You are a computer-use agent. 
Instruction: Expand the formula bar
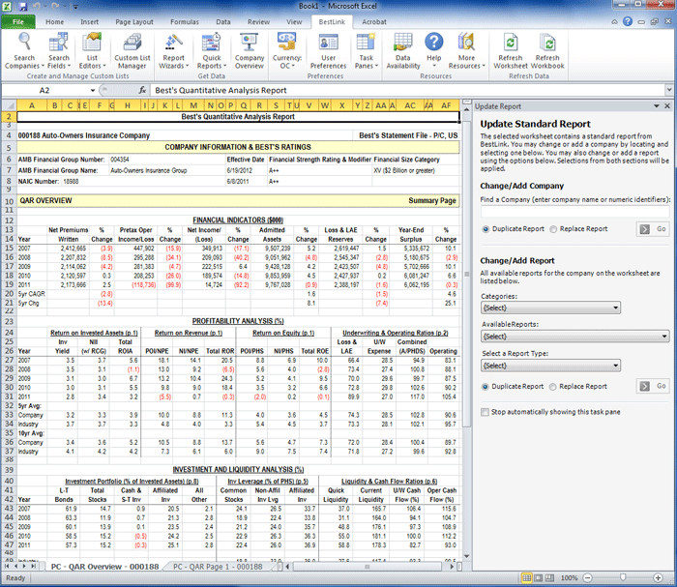tap(669, 90)
